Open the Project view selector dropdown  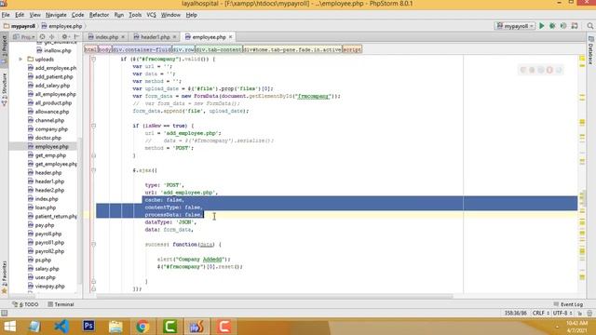click(x=23, y=37)
